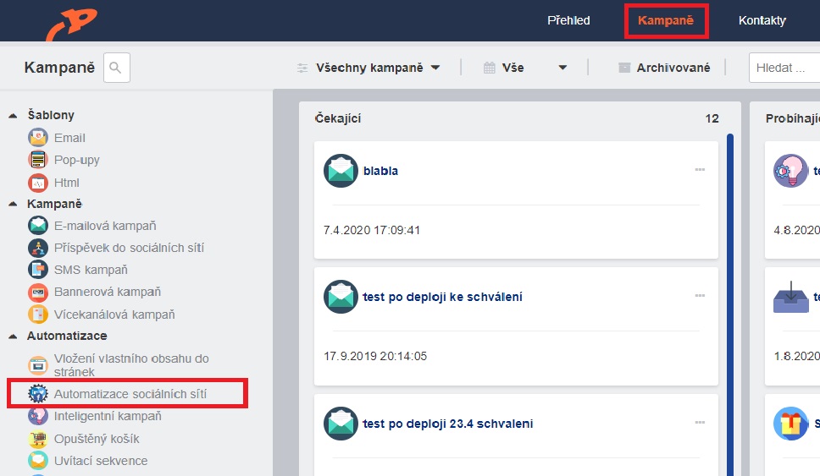The height and width of the screenshot is (476, 820).
Task: Open Opuštěný košík cart icon
Action: pos(37,439)
